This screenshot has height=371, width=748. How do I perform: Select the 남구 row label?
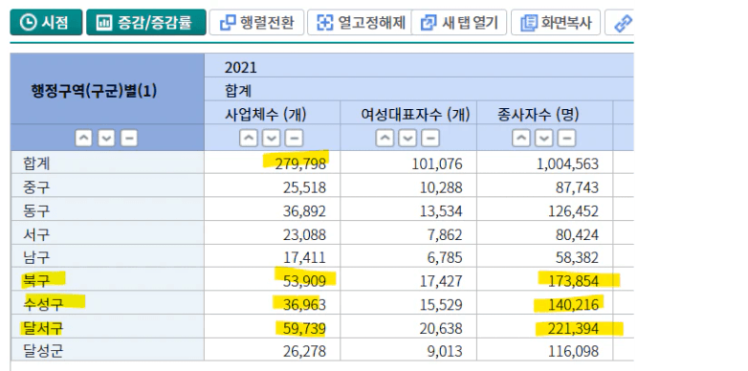pyautogui.click(x=36, y=257)
